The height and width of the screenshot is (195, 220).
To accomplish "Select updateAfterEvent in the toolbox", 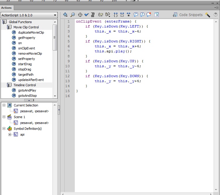I will [31, 80].
